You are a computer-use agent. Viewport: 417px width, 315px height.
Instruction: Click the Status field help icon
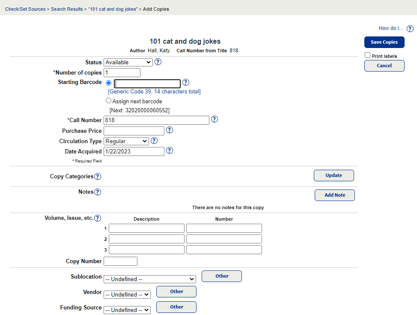(158, 62)
